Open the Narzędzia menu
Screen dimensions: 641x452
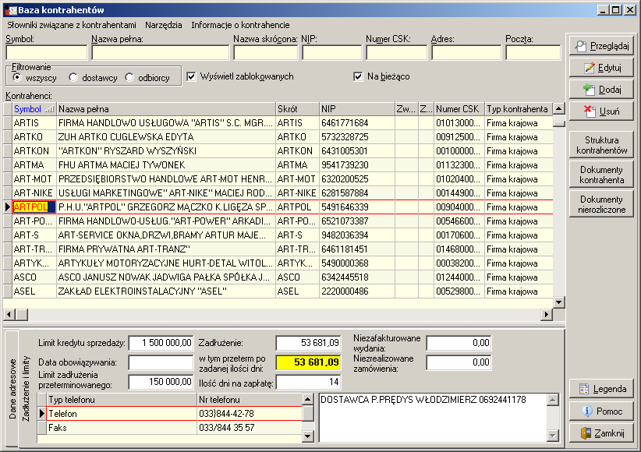[164, 25]
